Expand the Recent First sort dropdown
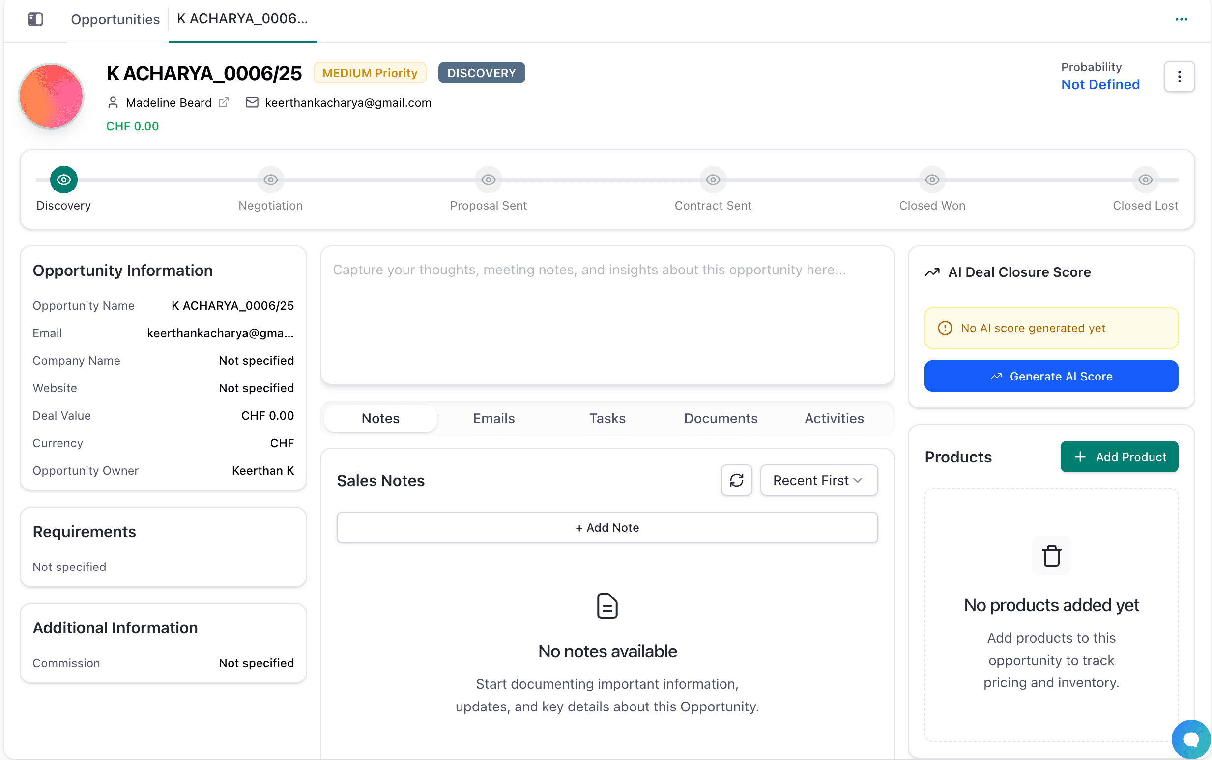 pos(818,480)
